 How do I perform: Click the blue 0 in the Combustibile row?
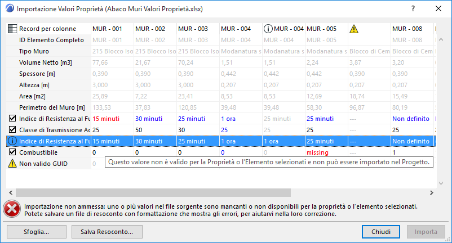(223, 152)
